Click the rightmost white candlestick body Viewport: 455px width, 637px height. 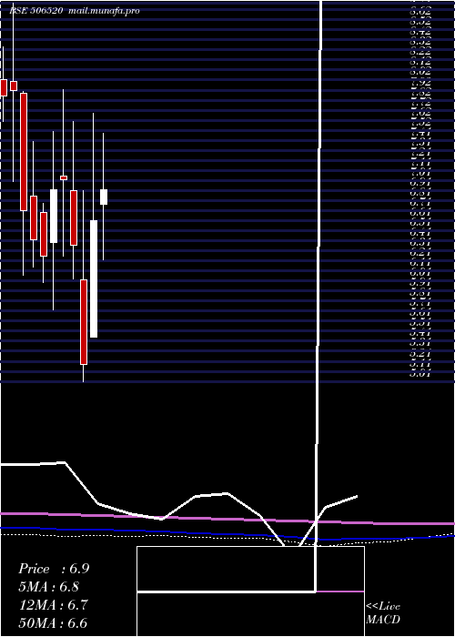click(104, 197)
